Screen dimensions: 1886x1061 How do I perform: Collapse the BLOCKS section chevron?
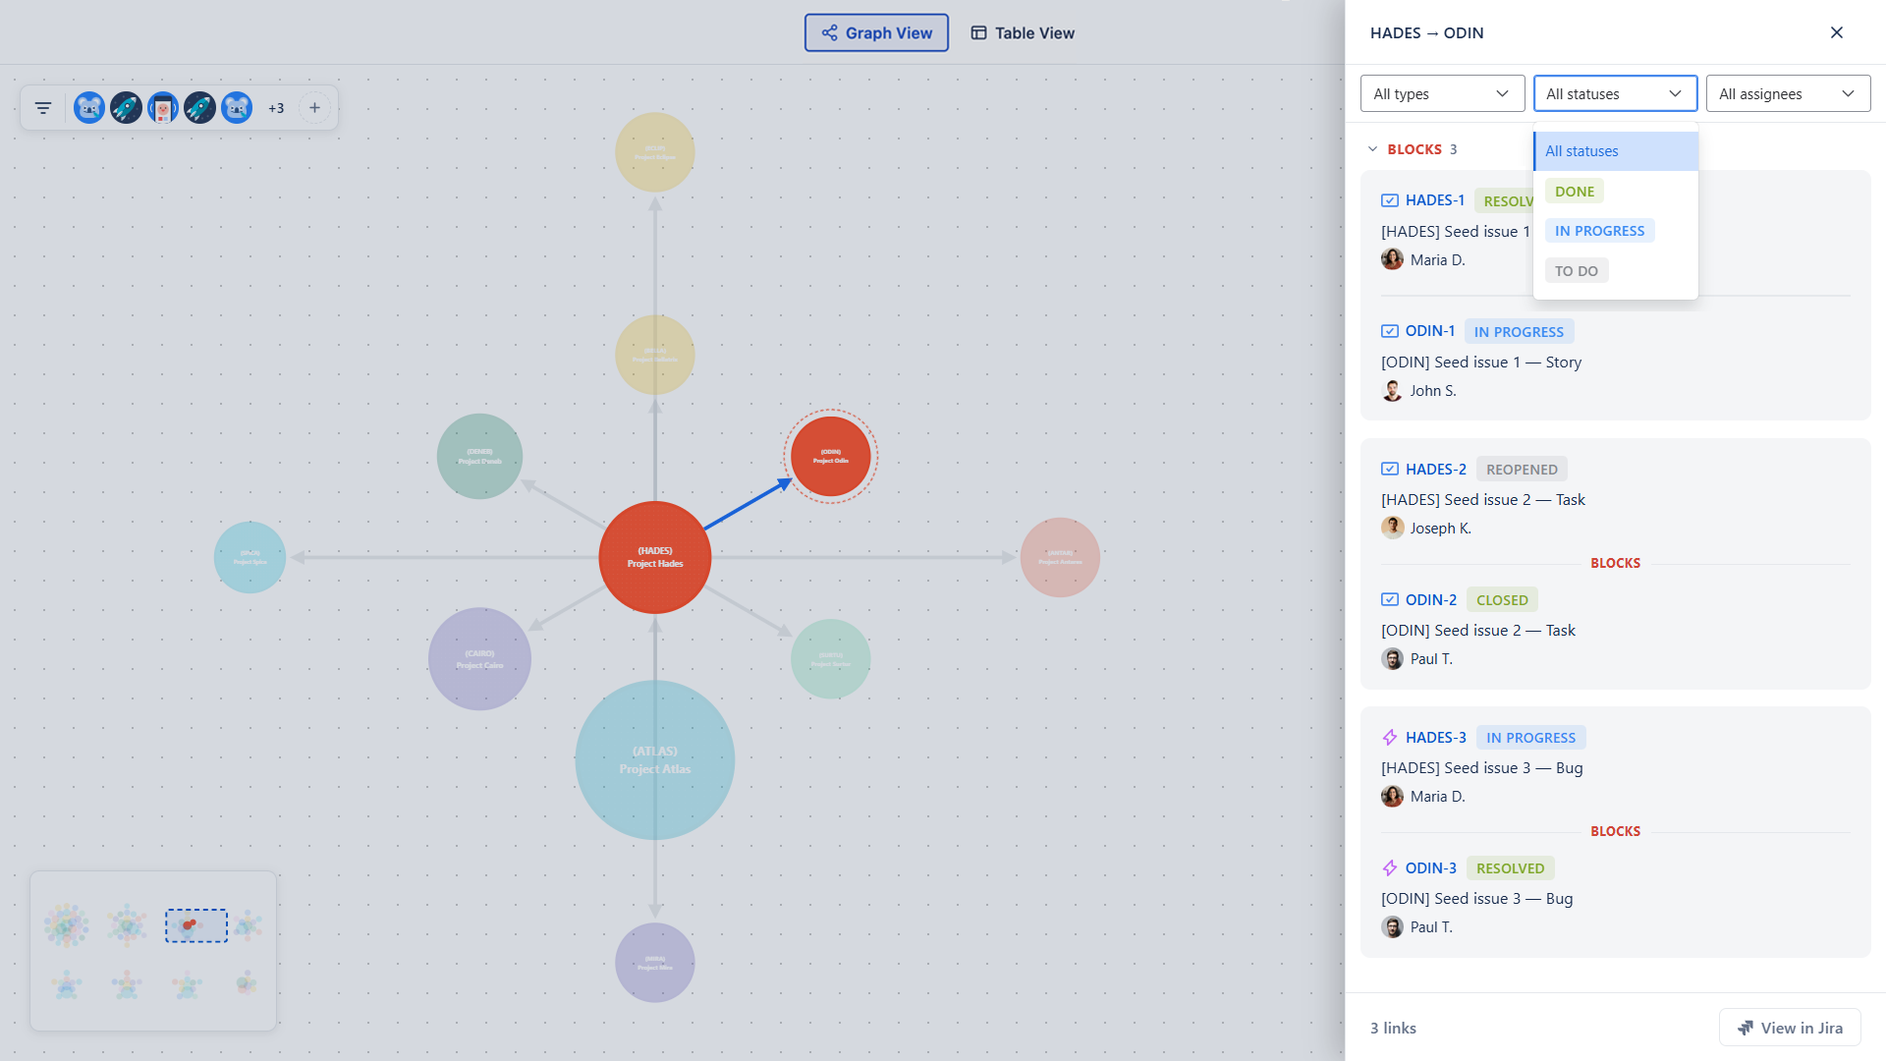pyautogui.click(x=1372, y=149)
